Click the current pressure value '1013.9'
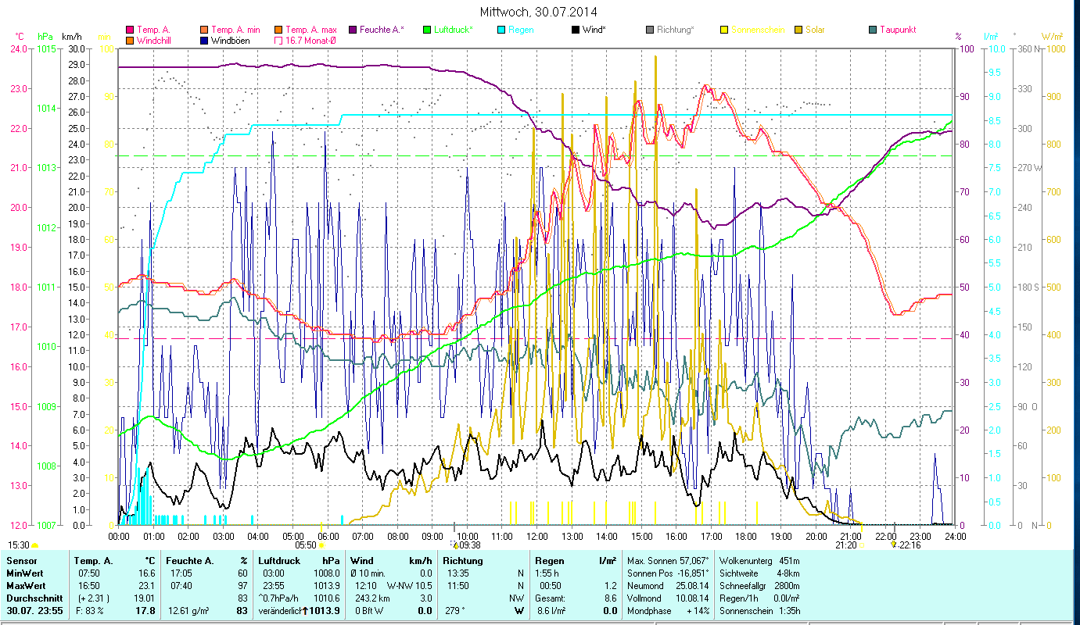 pos(326,611)
